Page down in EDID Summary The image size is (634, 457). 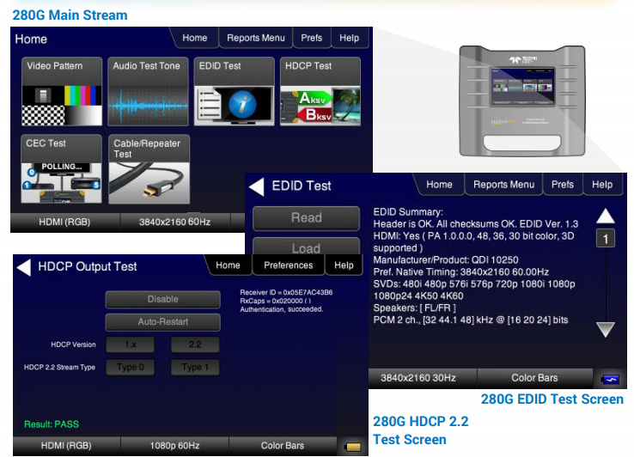pos(606,330)
